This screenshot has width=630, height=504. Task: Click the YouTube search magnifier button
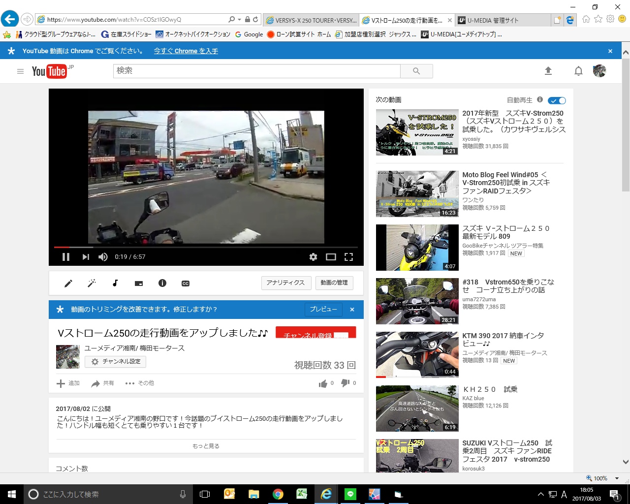click(416, 71)
